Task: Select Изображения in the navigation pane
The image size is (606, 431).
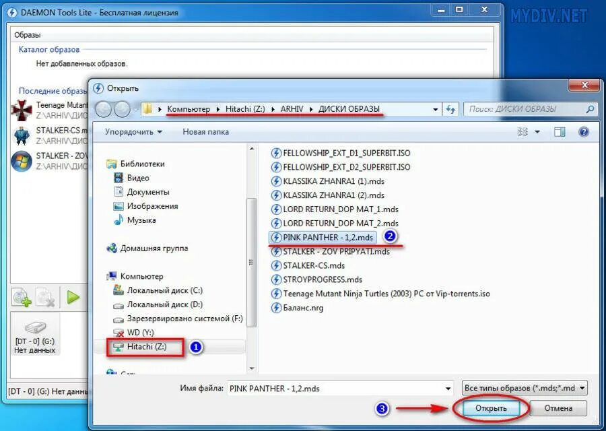Action: pos(145,206)
